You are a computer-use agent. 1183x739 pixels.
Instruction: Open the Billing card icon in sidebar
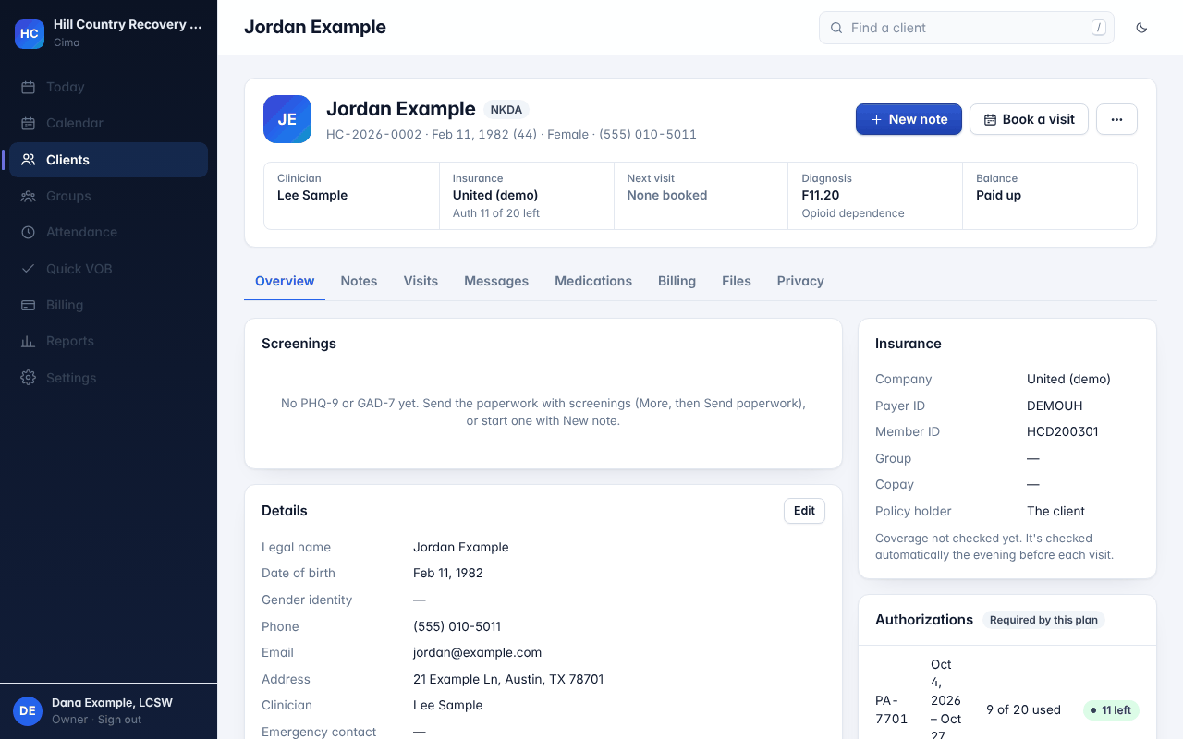pos(29,305)
